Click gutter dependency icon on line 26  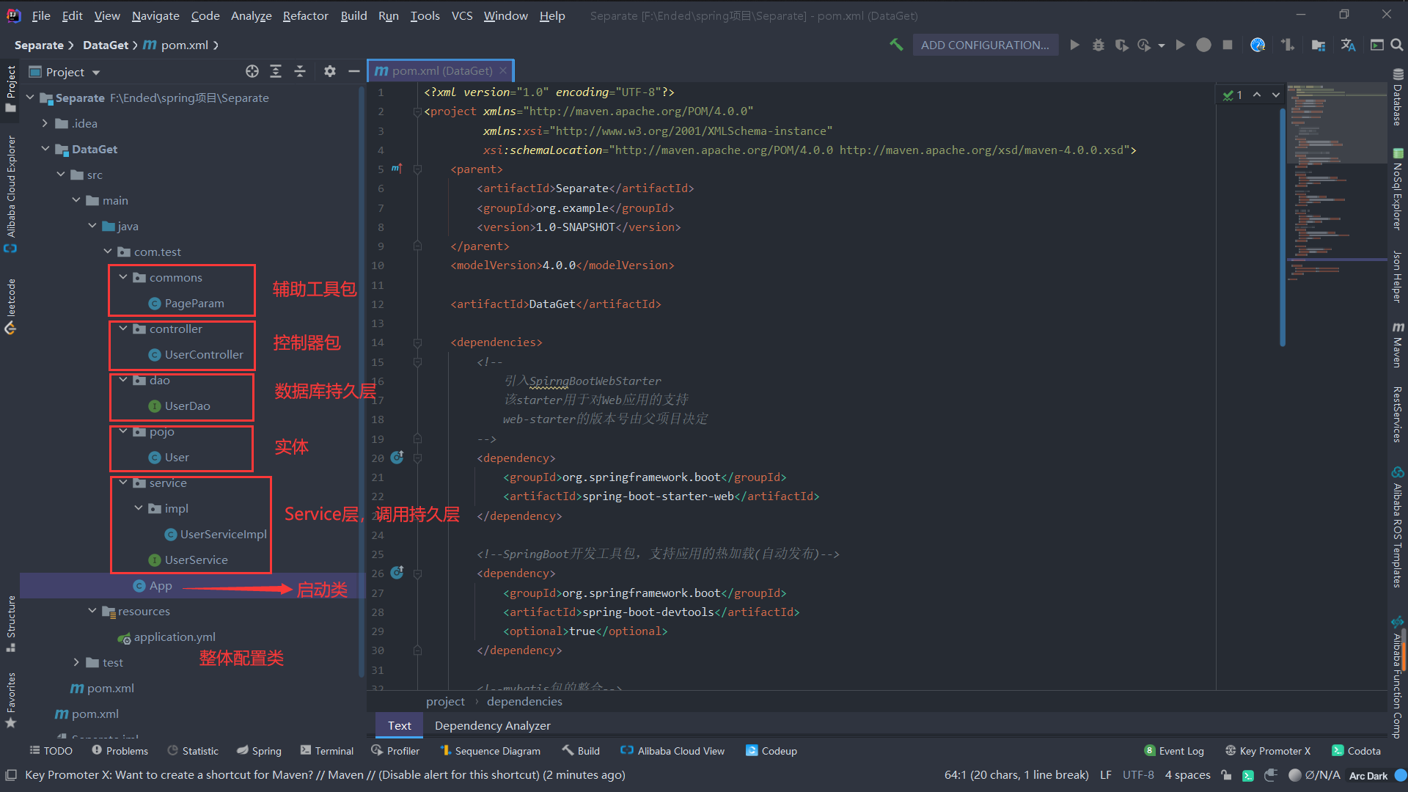tap(397, 572)
